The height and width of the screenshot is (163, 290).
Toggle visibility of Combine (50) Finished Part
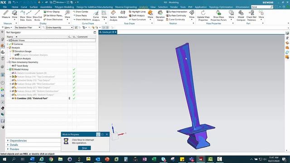13,98
